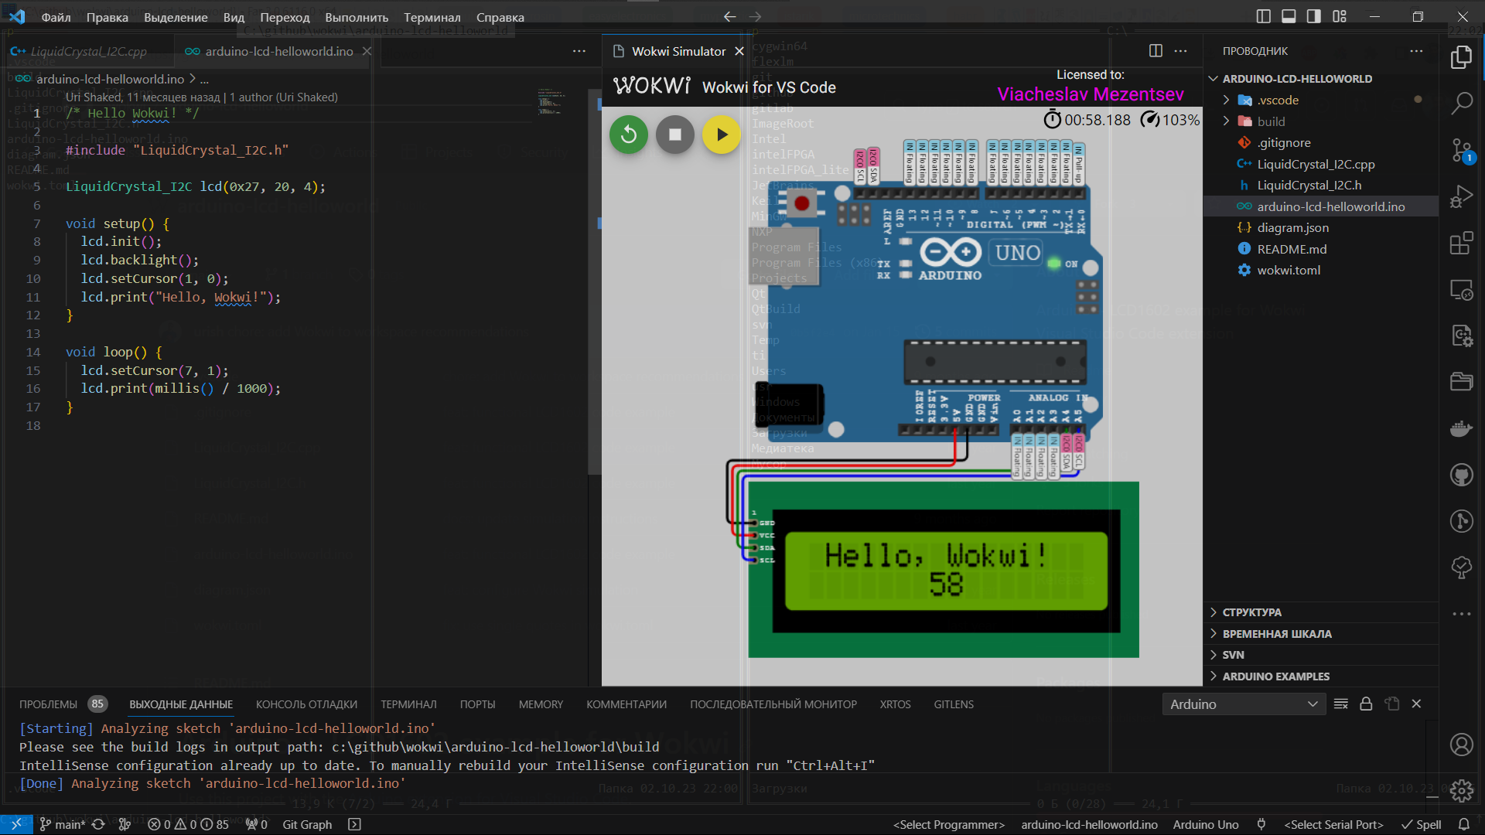Show additional activity bar views ellipsis
This screenshot has width=1485, height=835.
click(x=1461, y=614)
